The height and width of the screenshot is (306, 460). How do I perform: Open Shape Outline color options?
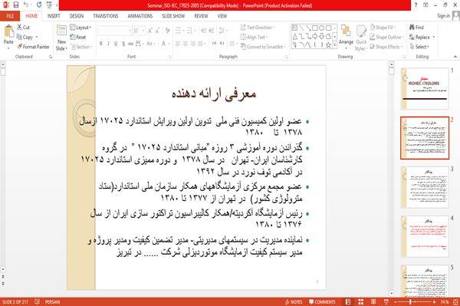coord(386,37)
